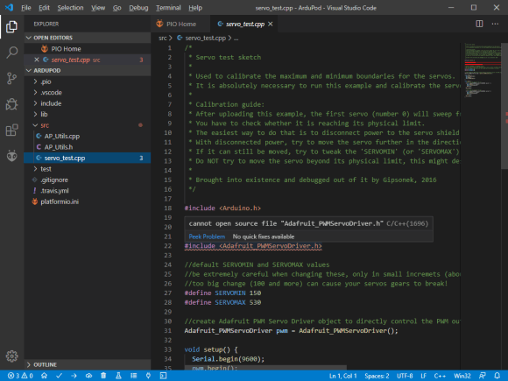The height and width of the screenshot is (381, 508).
Task: Close the servo_test.cpp editor tab
Action: pos(271,24)
